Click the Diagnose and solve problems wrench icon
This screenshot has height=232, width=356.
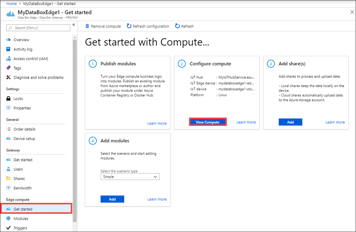click(9, 78)
